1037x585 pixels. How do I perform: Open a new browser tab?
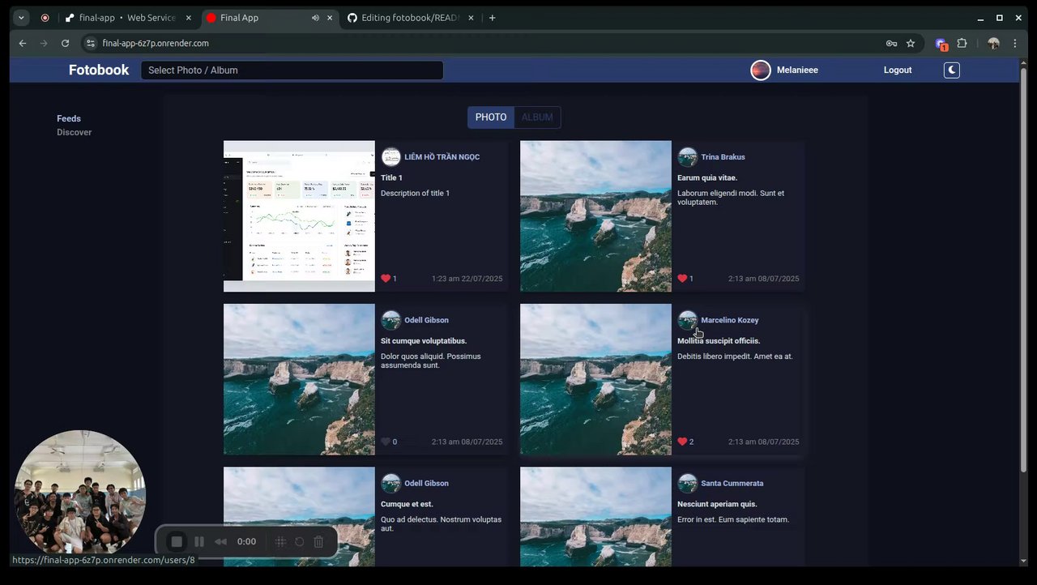(492, 18)
